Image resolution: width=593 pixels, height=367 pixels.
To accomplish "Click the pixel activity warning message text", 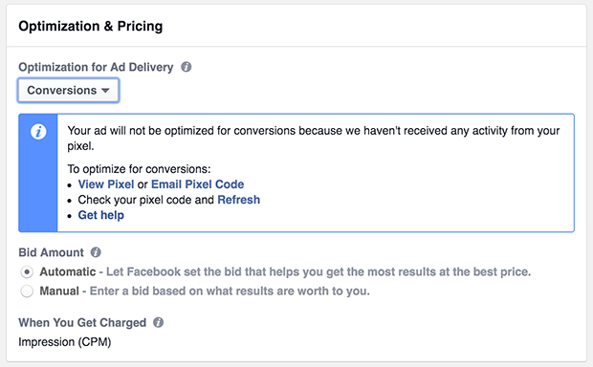I will point(313,138).
